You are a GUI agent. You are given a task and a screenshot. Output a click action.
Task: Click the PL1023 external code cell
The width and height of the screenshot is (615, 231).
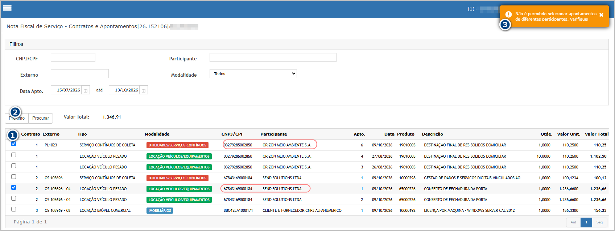51,145
